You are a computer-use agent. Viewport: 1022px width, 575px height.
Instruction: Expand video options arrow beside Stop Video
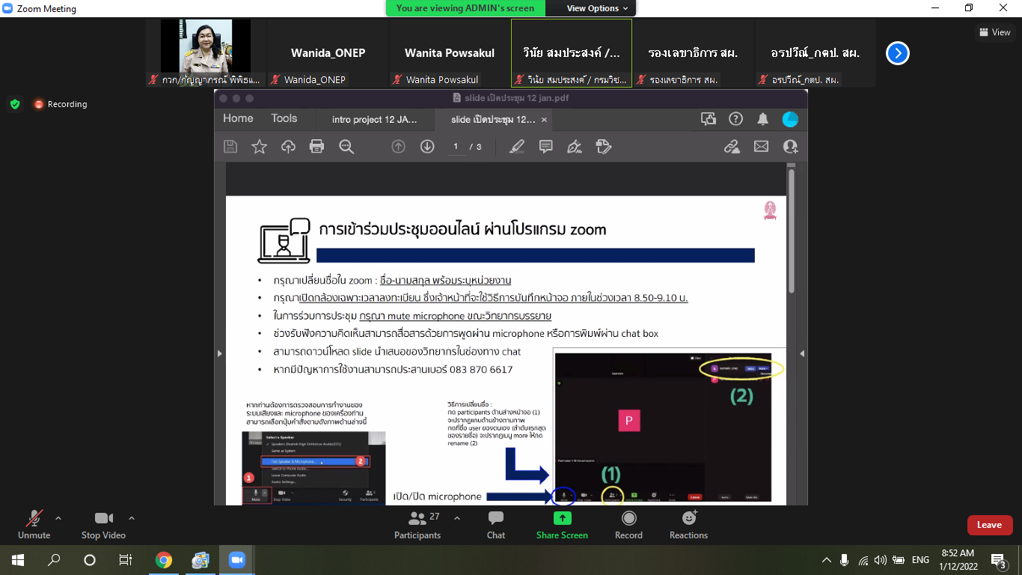132,518
